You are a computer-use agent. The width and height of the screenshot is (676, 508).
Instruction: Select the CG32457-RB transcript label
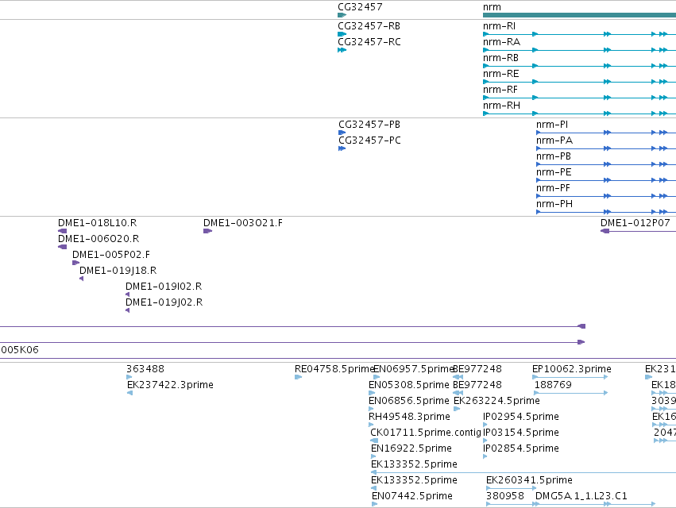(369, 26)
